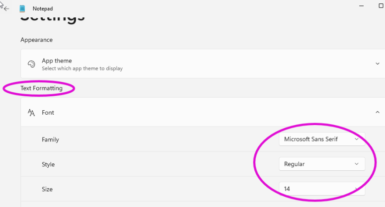Screen dimensions: 385x207
Task: Maximize the Notepad window
Action: (x=382, y=4)
